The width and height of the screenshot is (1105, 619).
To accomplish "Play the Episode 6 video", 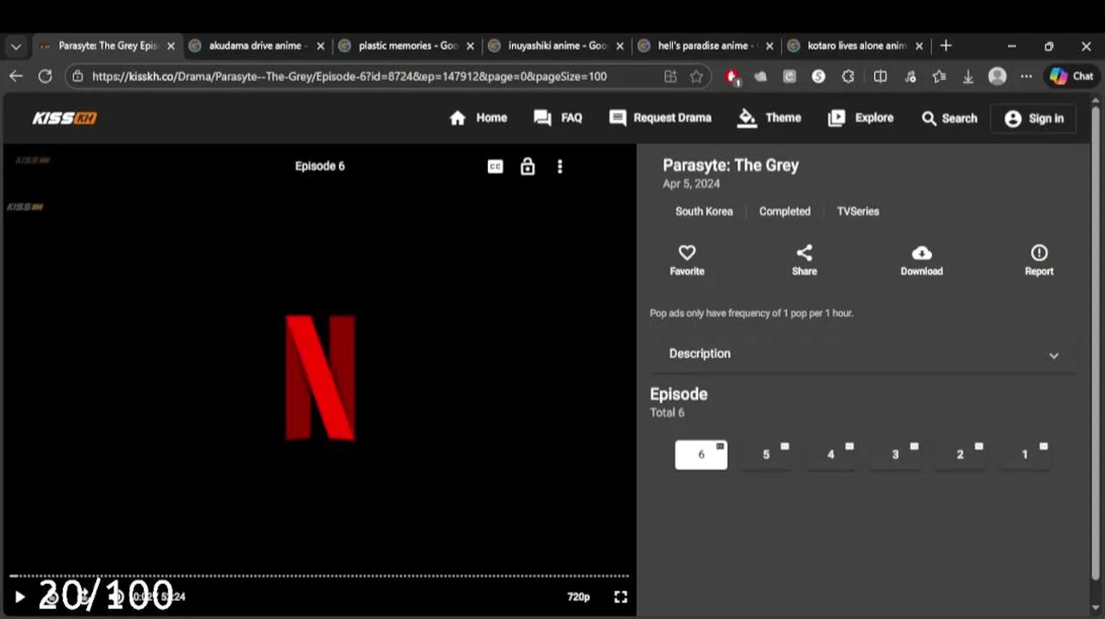I will [20, 597].
